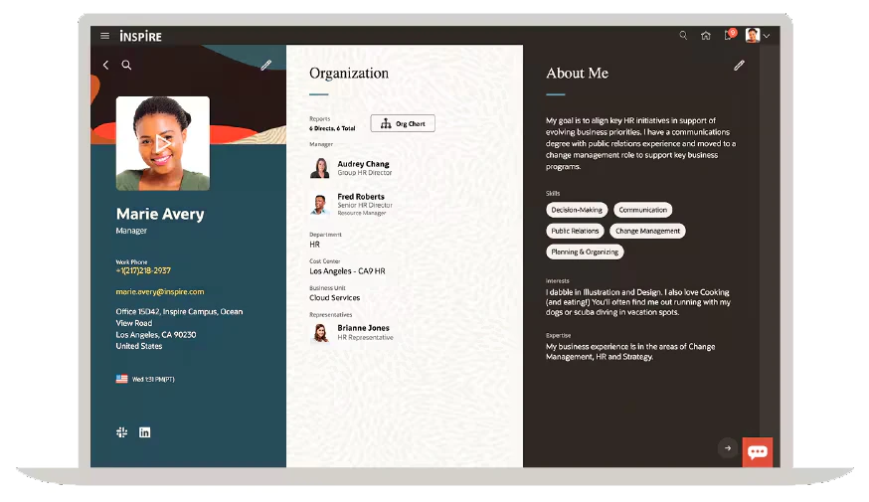
Task: Go to next section arrow button
Action: 728,448
